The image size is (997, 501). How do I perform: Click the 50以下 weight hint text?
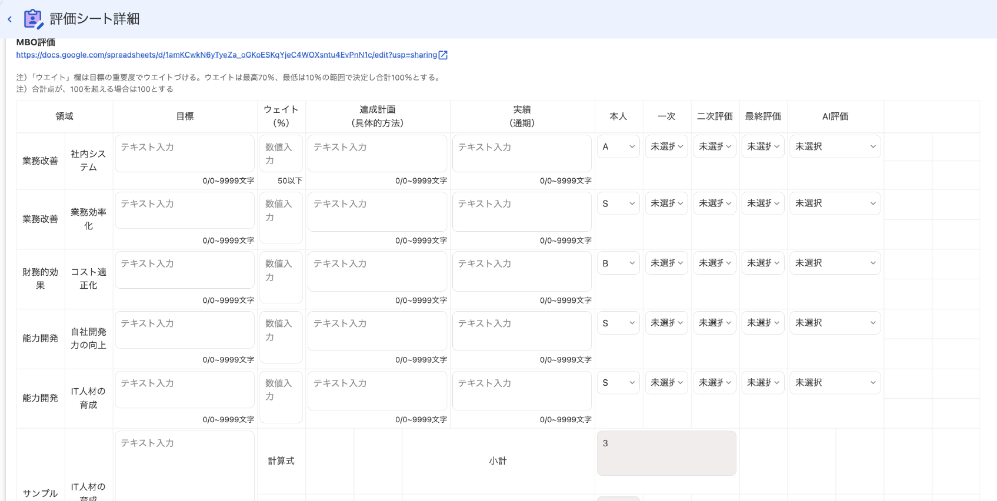tap(290, 181)
